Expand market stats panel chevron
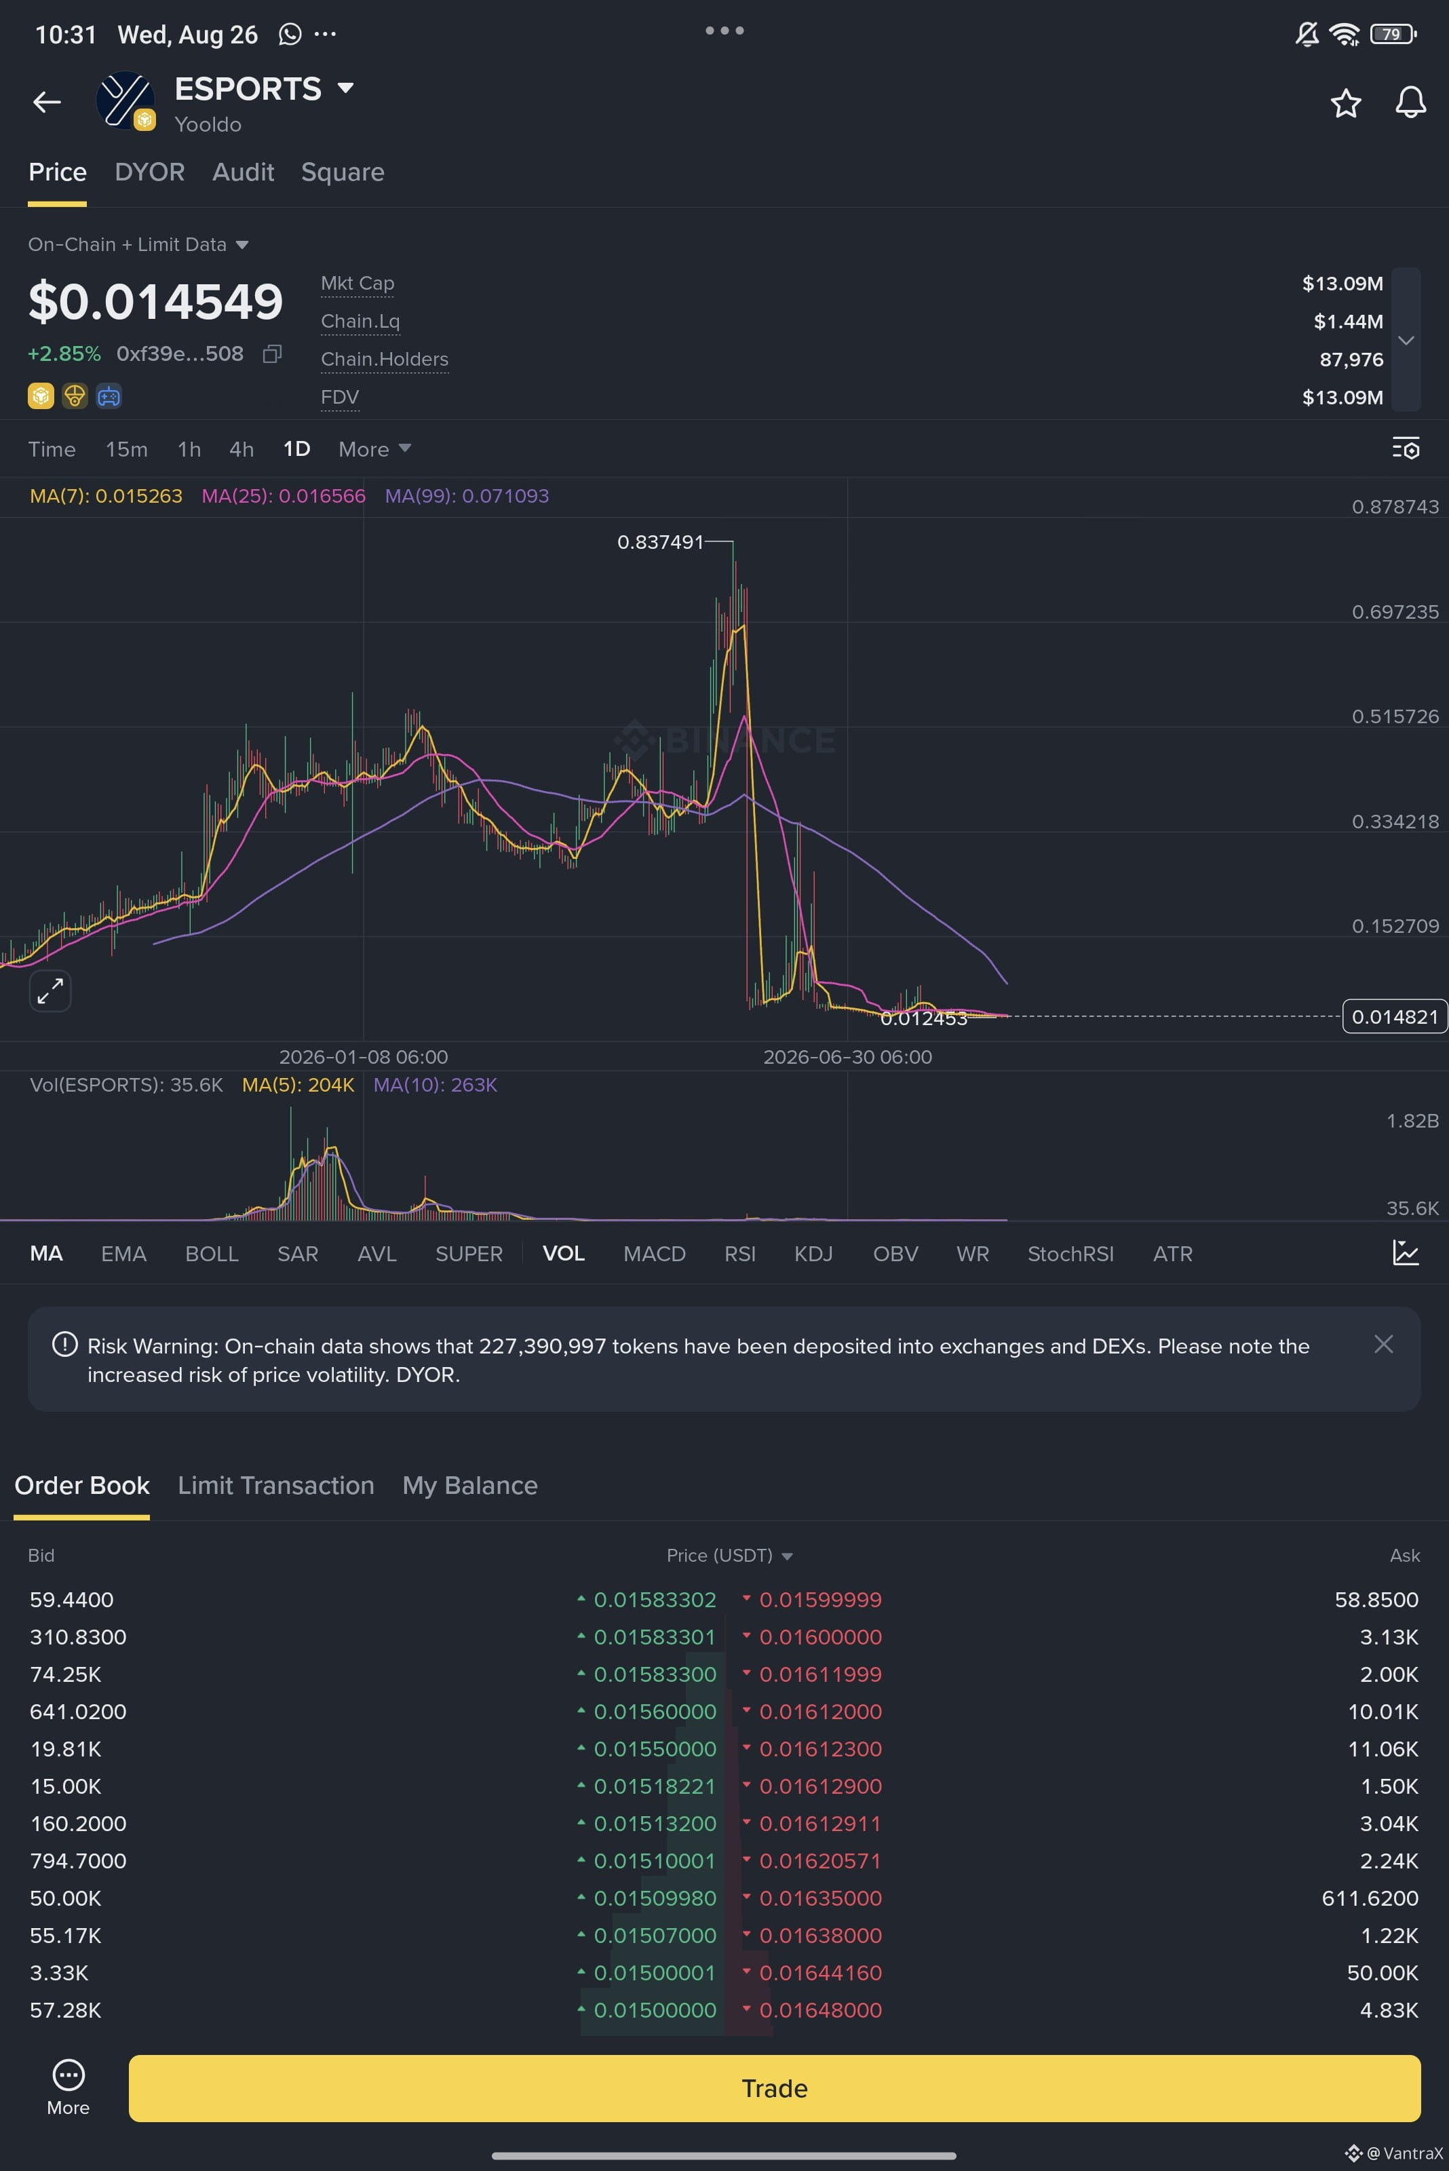Viewport: 1449px width, 2171px height. 1406,340
